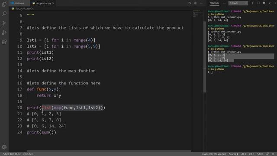Open the Search view in the activity bar
The width and height of the screenshot is (277, 156).
(4, 13)
